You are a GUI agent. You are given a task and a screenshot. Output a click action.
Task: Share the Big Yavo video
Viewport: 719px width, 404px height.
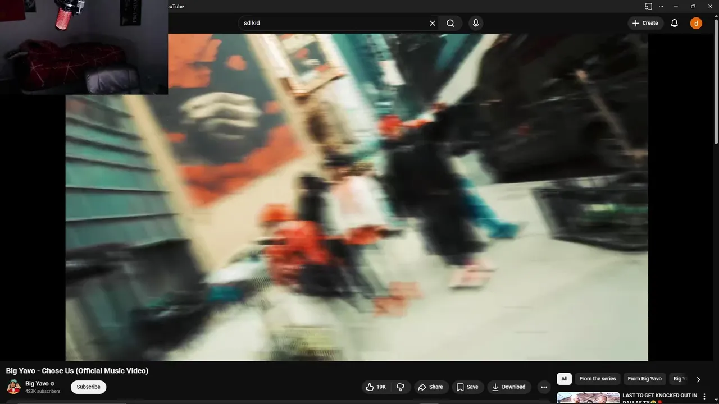[x=431, y=387]
